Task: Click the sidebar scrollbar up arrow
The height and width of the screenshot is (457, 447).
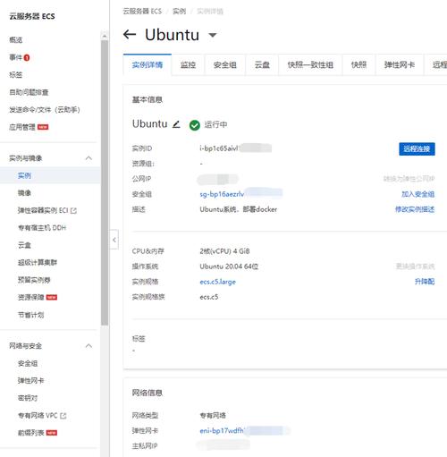Action: coord(105,36)
